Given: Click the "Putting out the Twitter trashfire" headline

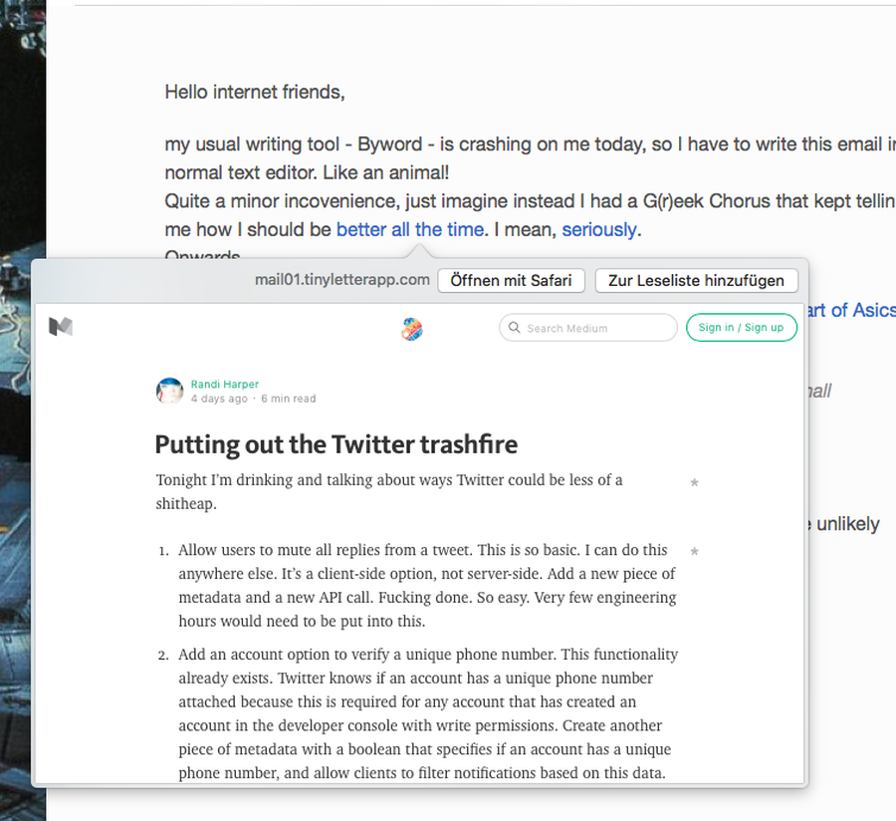Looking at the screenshot, I should pos(336,444).
